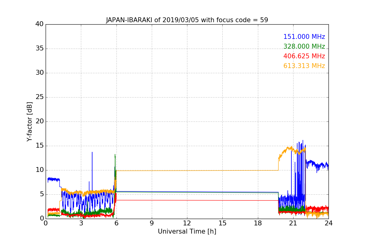
Task: Click the chart title JAPAN-IBARAKI of 2019/03/05
Action: coord(187,20)
